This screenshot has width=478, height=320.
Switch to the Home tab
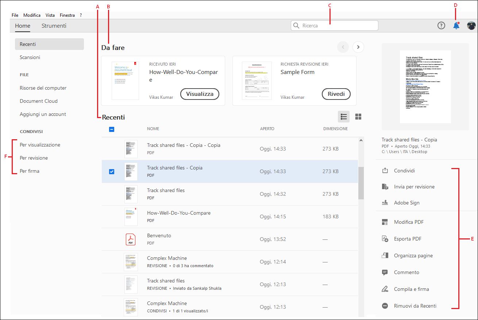[23, 26]
